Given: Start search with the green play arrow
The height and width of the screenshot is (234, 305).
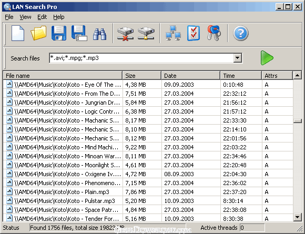Looking at the screenshot, I should [x=267, y=58].
